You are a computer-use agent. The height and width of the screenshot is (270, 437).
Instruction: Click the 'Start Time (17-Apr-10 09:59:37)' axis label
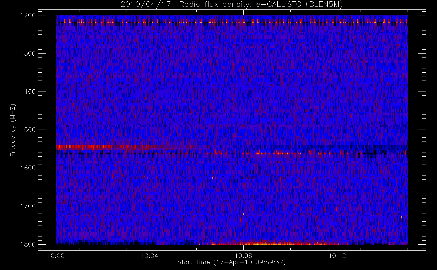(231, 262)
